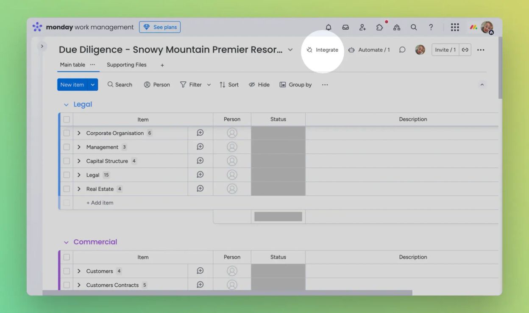The height and width of the screenshot is (313, 529).
Task: Click the invite members icon
Action: coord(362,27)
